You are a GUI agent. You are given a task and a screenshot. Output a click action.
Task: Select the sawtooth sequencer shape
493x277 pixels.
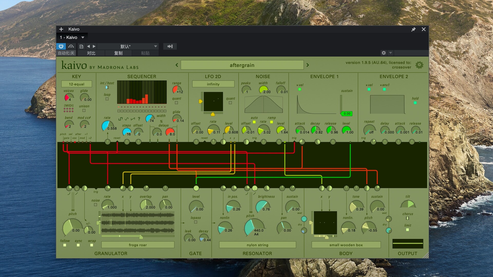pos(133,119)
